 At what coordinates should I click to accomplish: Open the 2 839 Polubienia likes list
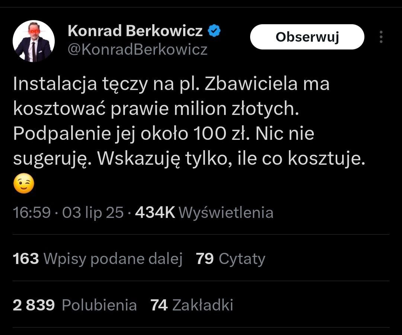(x=75, y=305)
